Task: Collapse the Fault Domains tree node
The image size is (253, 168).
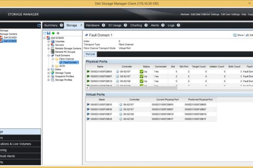Action: pyautogui.click(x=48, y=55)
